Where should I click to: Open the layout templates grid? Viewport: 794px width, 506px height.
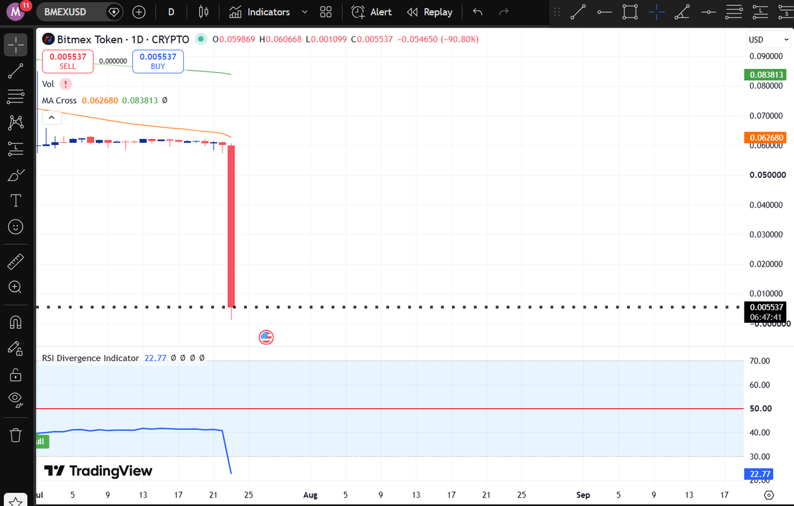(326, 12)
